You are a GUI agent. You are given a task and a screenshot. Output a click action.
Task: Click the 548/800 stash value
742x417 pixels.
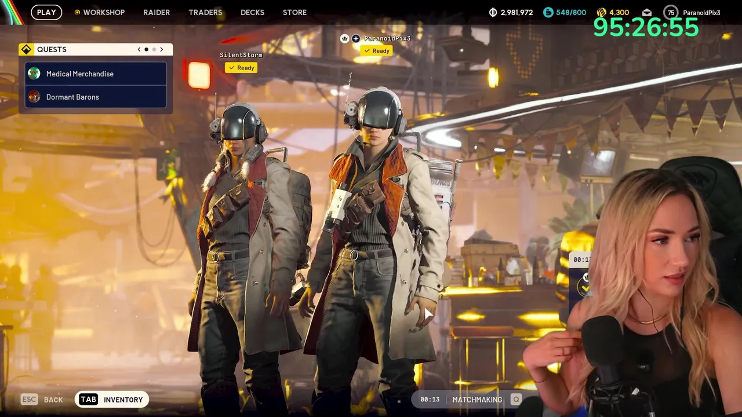[x=571, y=12]
